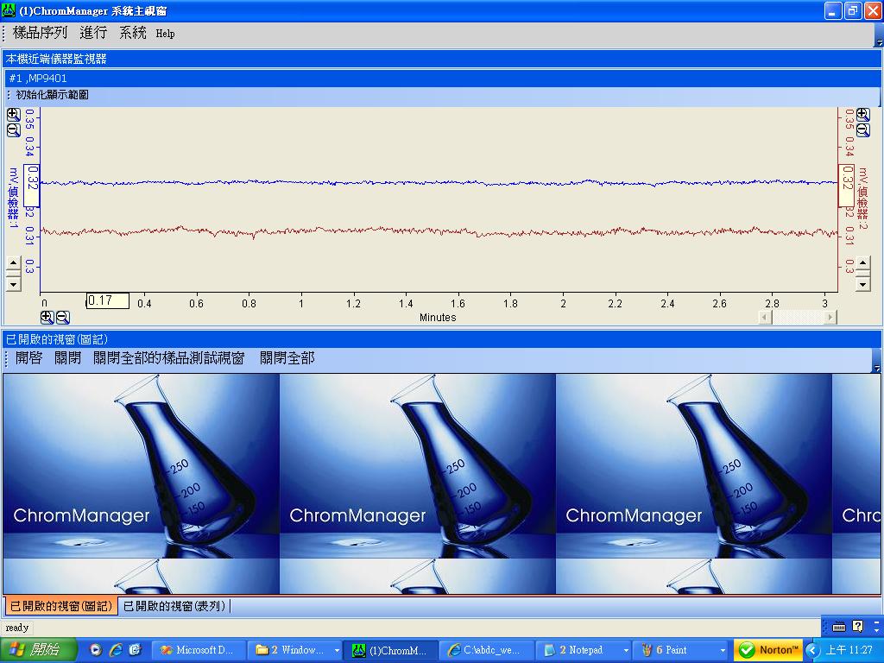Screen dimensions: 884x663
Task: Click time scrollbar left arrow
Action: click(x=765, y=318)
